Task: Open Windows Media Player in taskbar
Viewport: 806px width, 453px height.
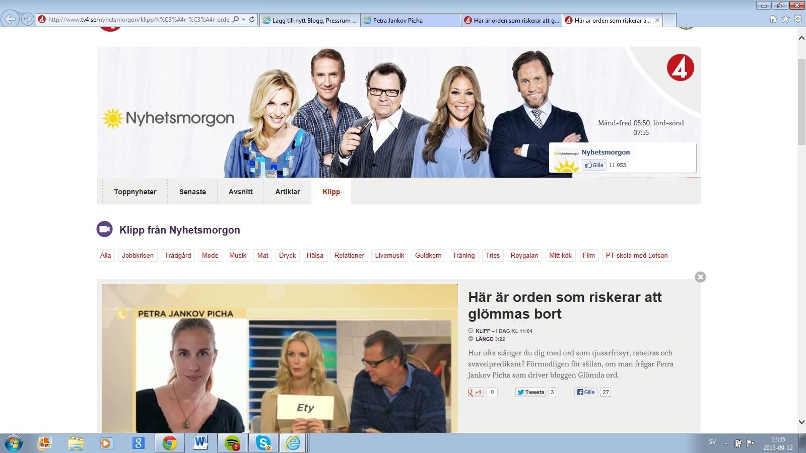Action: click(106, 443)
